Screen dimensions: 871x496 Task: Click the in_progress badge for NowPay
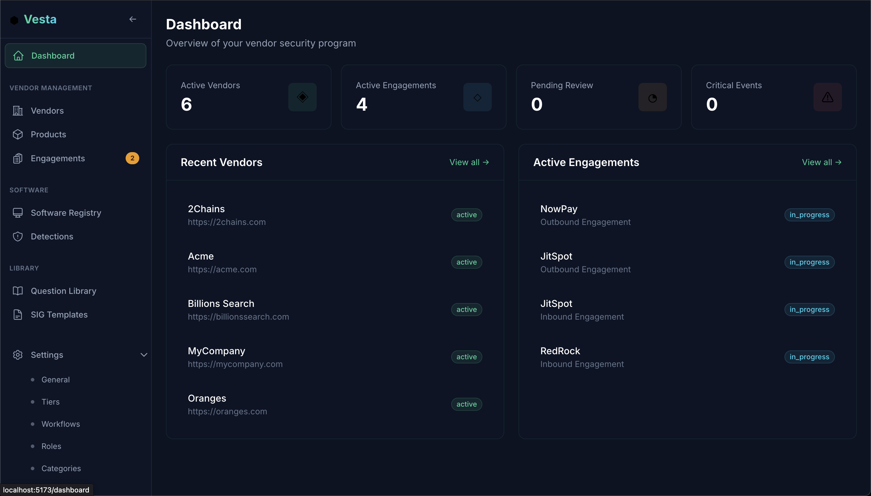pyautogui.click(x=809, y=215)
